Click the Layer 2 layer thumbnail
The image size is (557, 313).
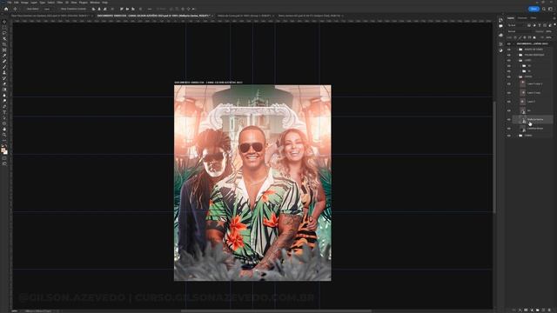click(522, 102)
